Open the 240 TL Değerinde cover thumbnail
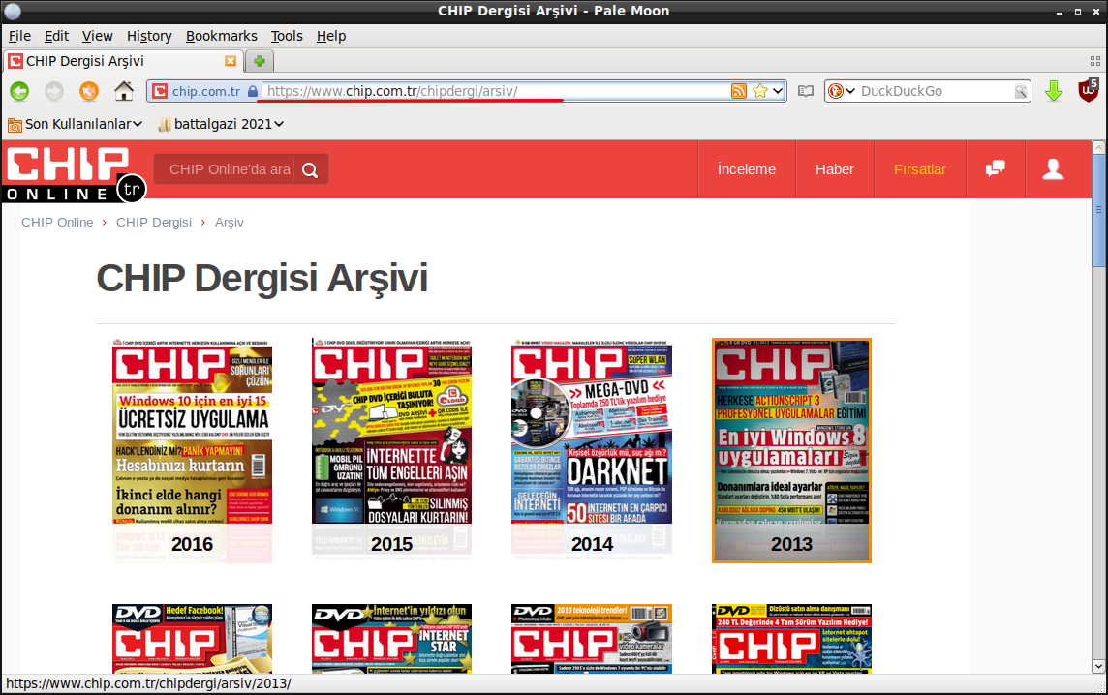 (791, 639)
